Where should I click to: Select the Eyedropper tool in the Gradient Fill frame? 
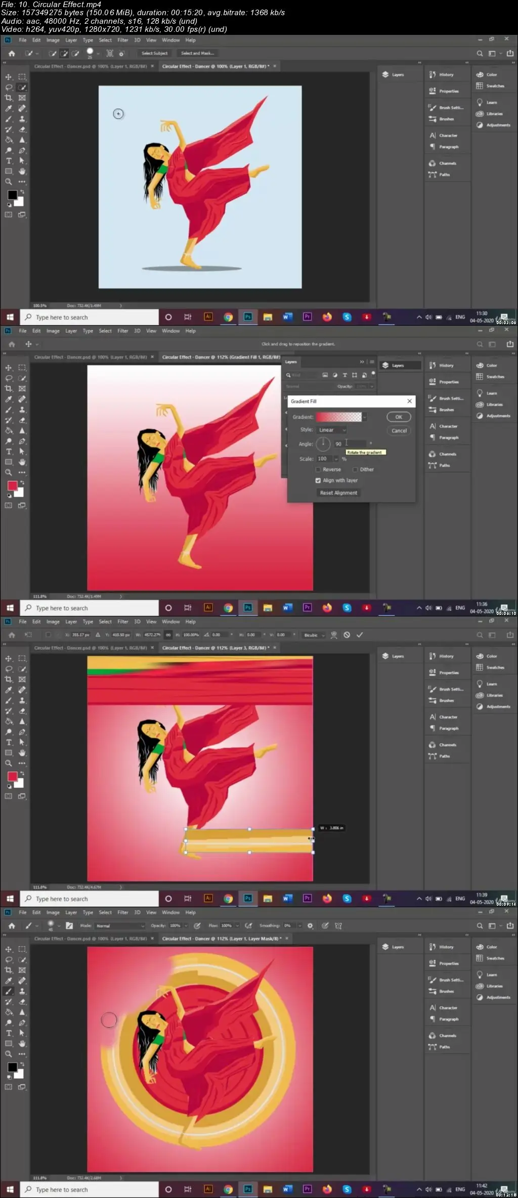tap(9, 400)
